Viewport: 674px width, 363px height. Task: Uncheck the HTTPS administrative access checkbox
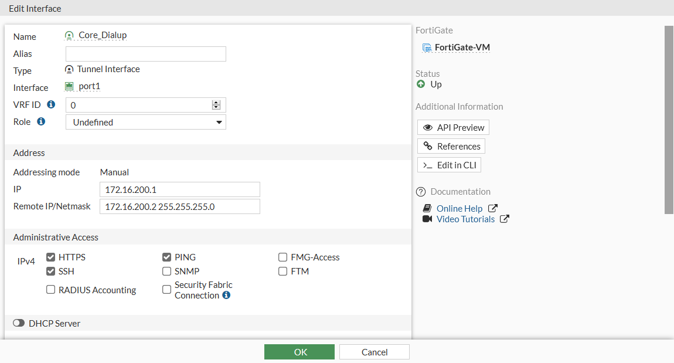tap(51, 257)
